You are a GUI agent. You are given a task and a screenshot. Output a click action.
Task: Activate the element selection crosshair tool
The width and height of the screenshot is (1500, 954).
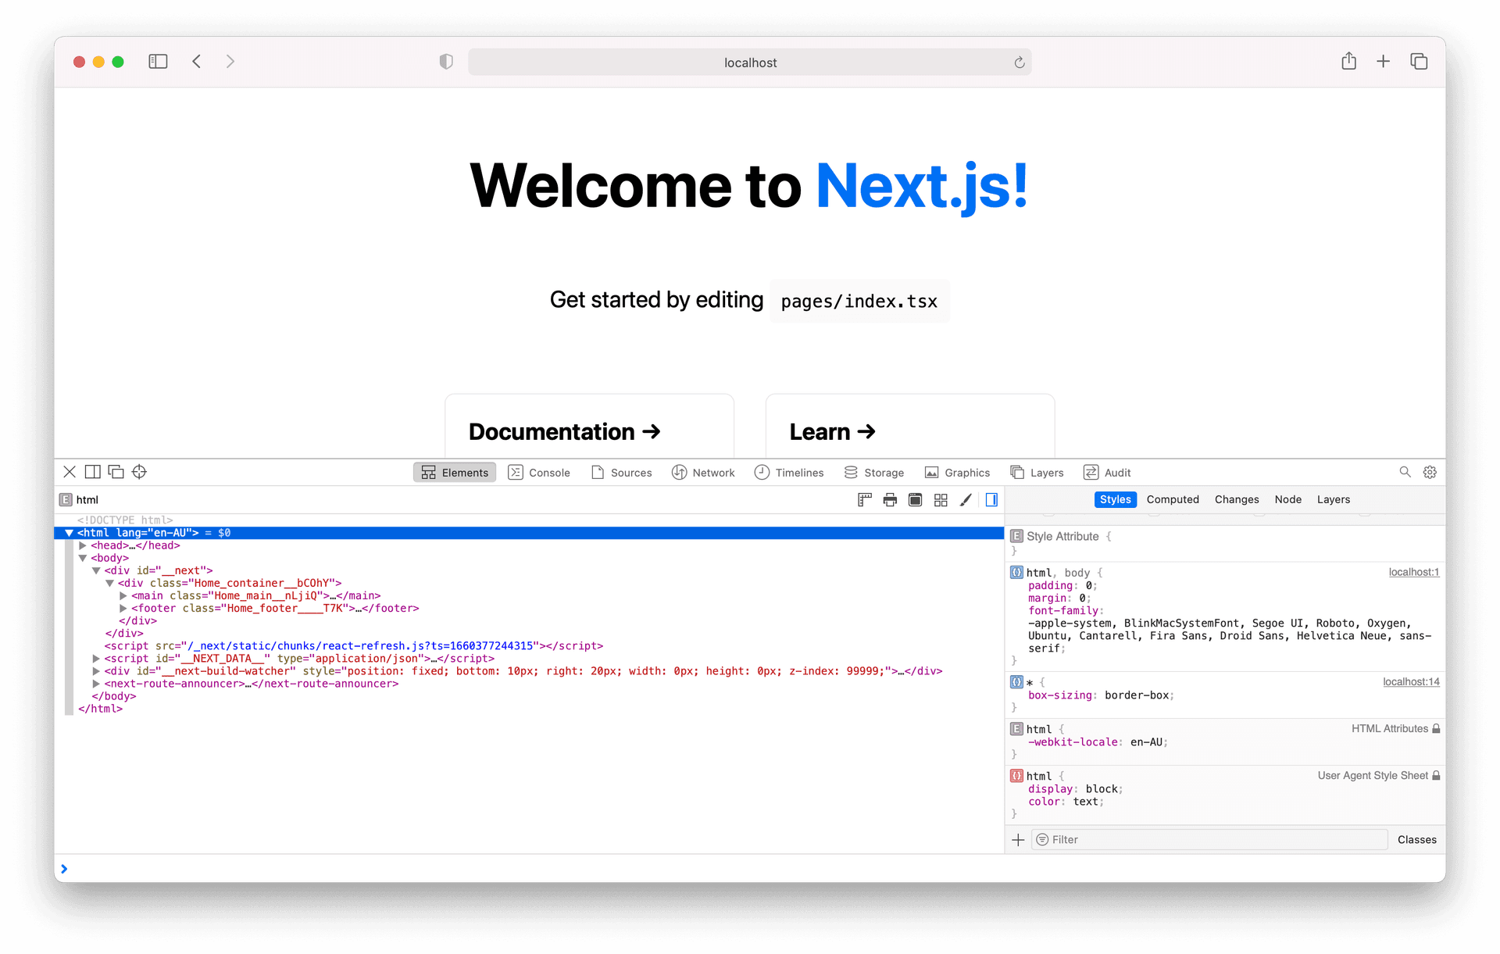tap(139, 472)
